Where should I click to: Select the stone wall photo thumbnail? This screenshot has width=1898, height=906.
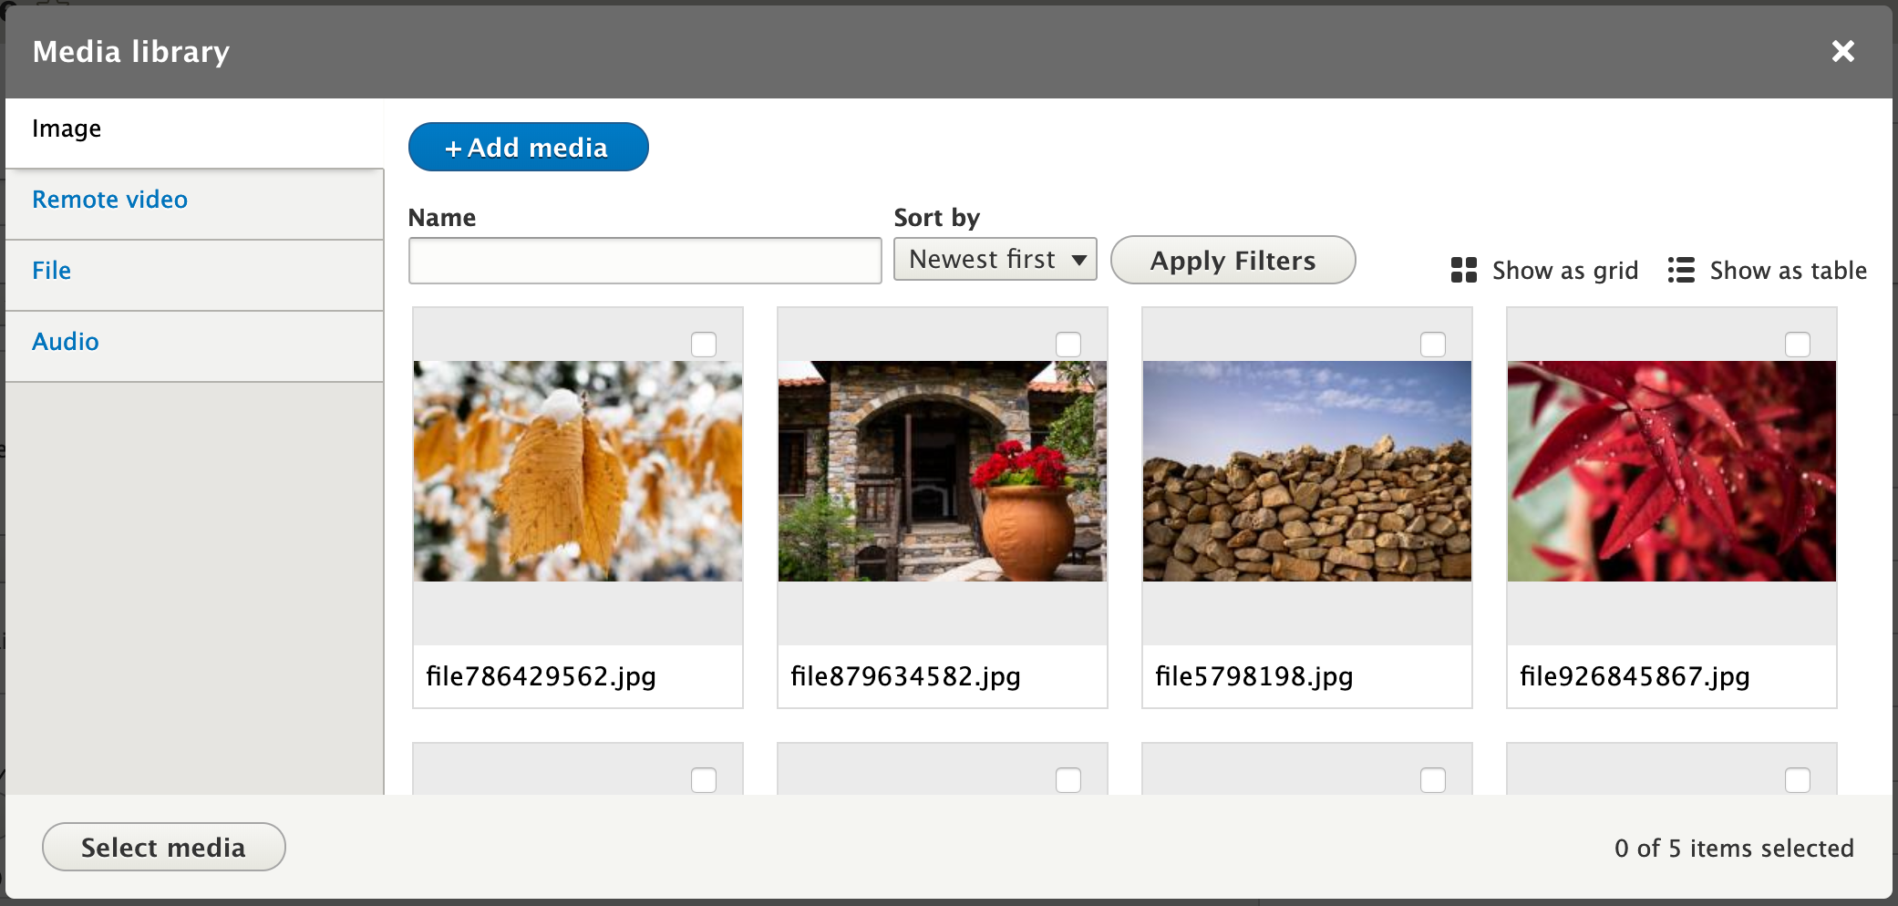click(x=1306, y=471)
